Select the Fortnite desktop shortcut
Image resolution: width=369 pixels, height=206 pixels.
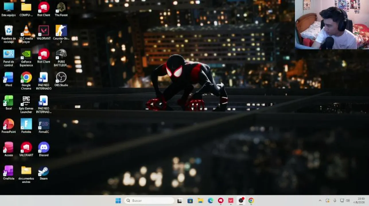coord(26,126)
